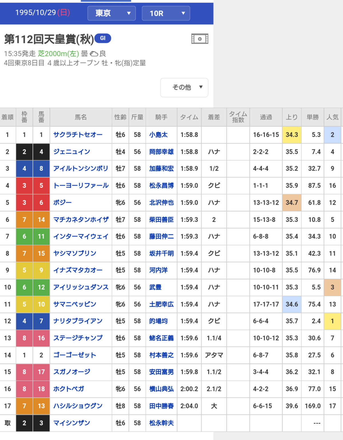Click the race video film icon
343x440 pixels.
pyautogui.click(x=200, y=39)
